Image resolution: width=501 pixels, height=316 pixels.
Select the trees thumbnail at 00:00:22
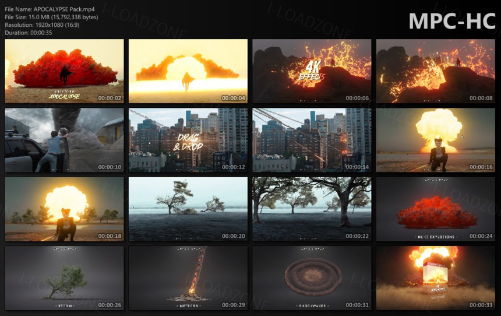(312, 209)
